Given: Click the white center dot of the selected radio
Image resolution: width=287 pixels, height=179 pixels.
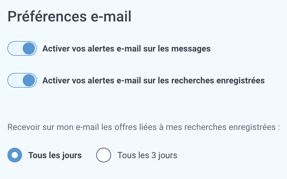Looking at the screenshot, I should [15, 155].
